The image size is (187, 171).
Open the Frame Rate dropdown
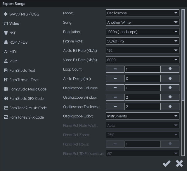(x=143, y=41)
